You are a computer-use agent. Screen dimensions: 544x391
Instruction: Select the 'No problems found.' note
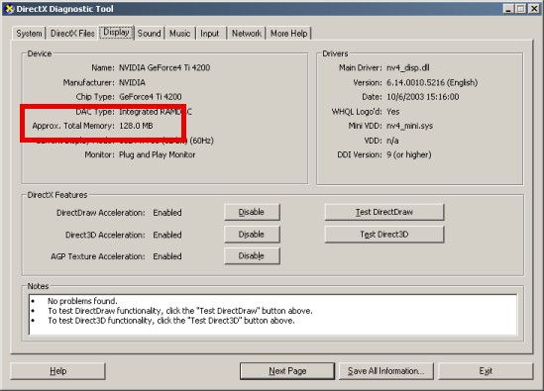pos(82,301)
